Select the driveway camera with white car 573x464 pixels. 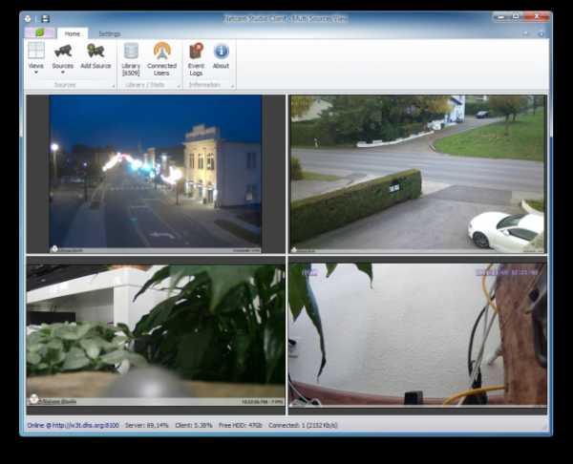pos(417,173)
